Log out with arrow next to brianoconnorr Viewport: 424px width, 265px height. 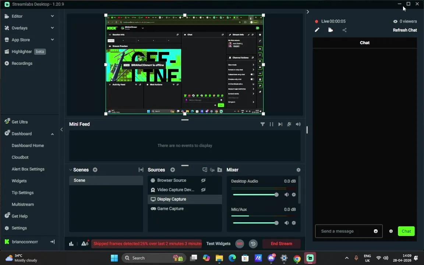pyautogui.click(x=53, y=242)
